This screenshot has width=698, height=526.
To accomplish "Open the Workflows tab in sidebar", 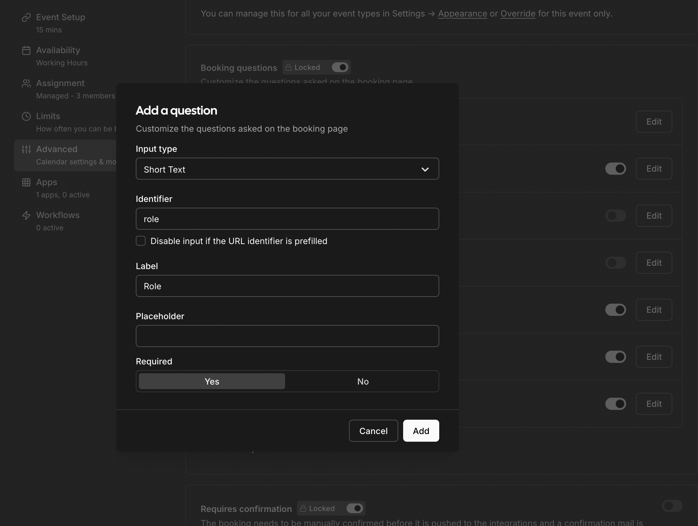I will click(58, 215).
